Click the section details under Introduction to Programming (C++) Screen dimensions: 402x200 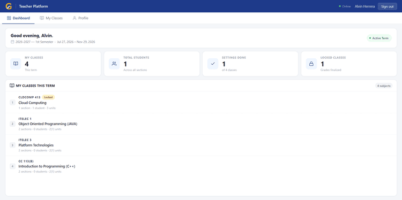point(40,172)
